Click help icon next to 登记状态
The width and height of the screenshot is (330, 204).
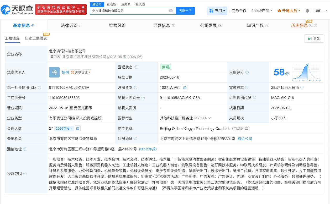click(136, 67)
